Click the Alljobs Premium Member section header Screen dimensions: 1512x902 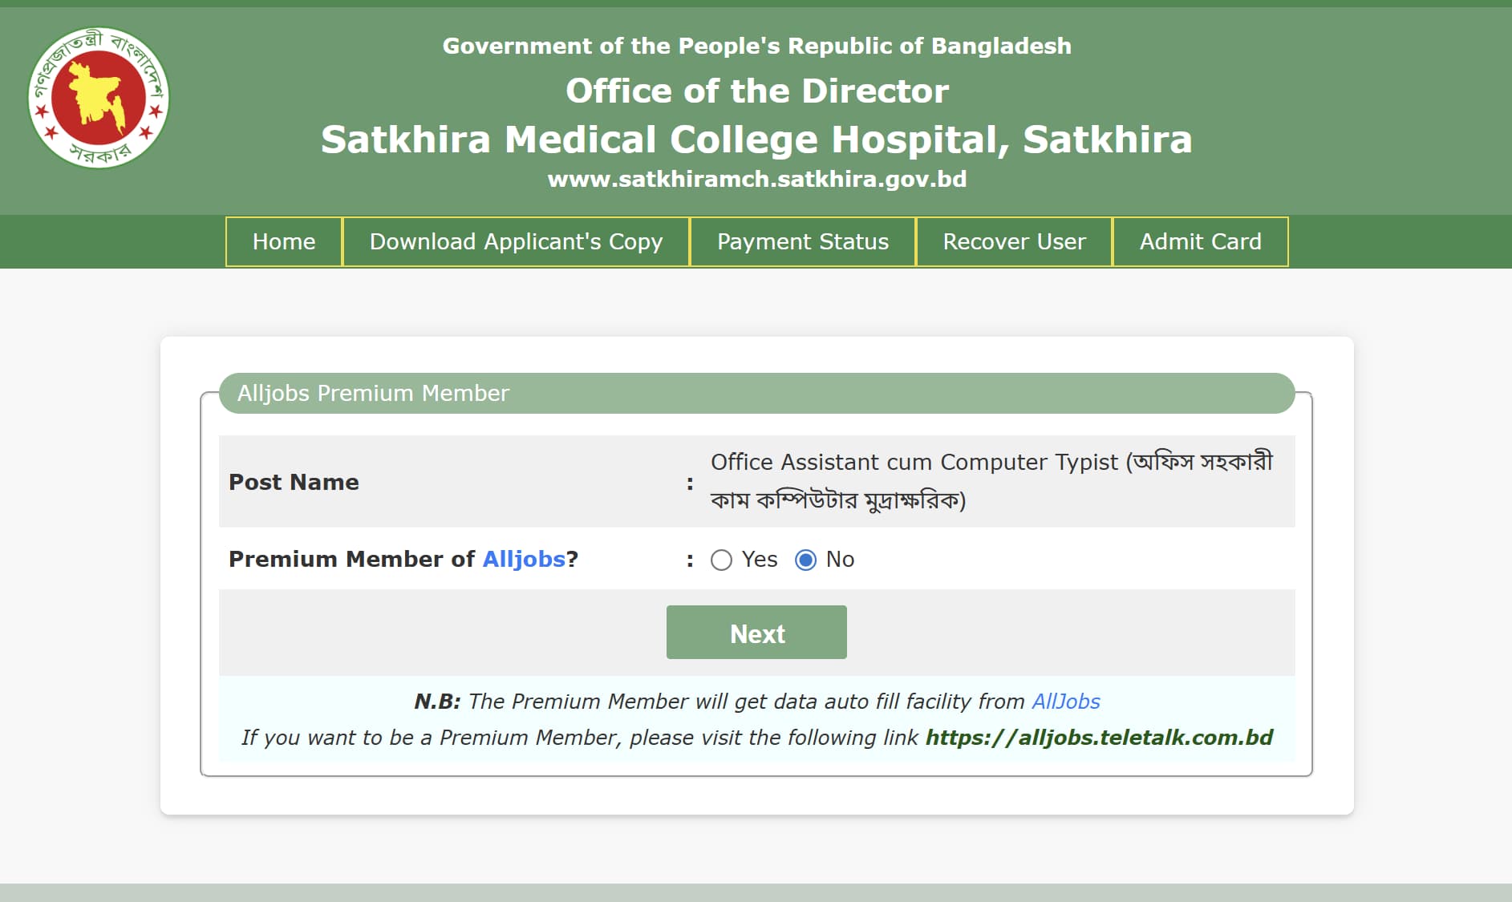point(373,393)
